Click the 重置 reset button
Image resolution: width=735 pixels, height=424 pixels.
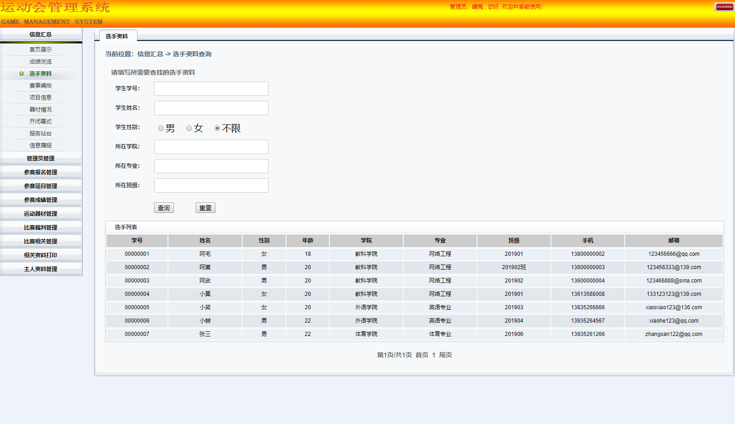(x=205, y=208)
